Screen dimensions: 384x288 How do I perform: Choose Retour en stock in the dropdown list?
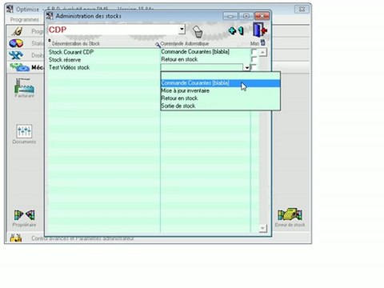[x=220, y=98]
